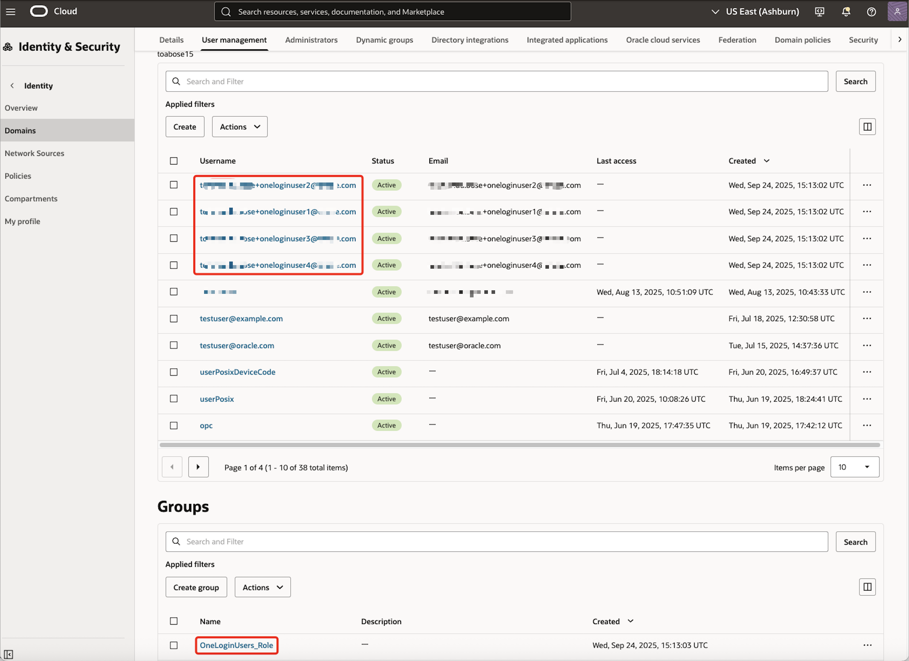Screen dimensions: 909x661
Task: Open the Actions dropdown in the users section
Action: coord(239,127)
